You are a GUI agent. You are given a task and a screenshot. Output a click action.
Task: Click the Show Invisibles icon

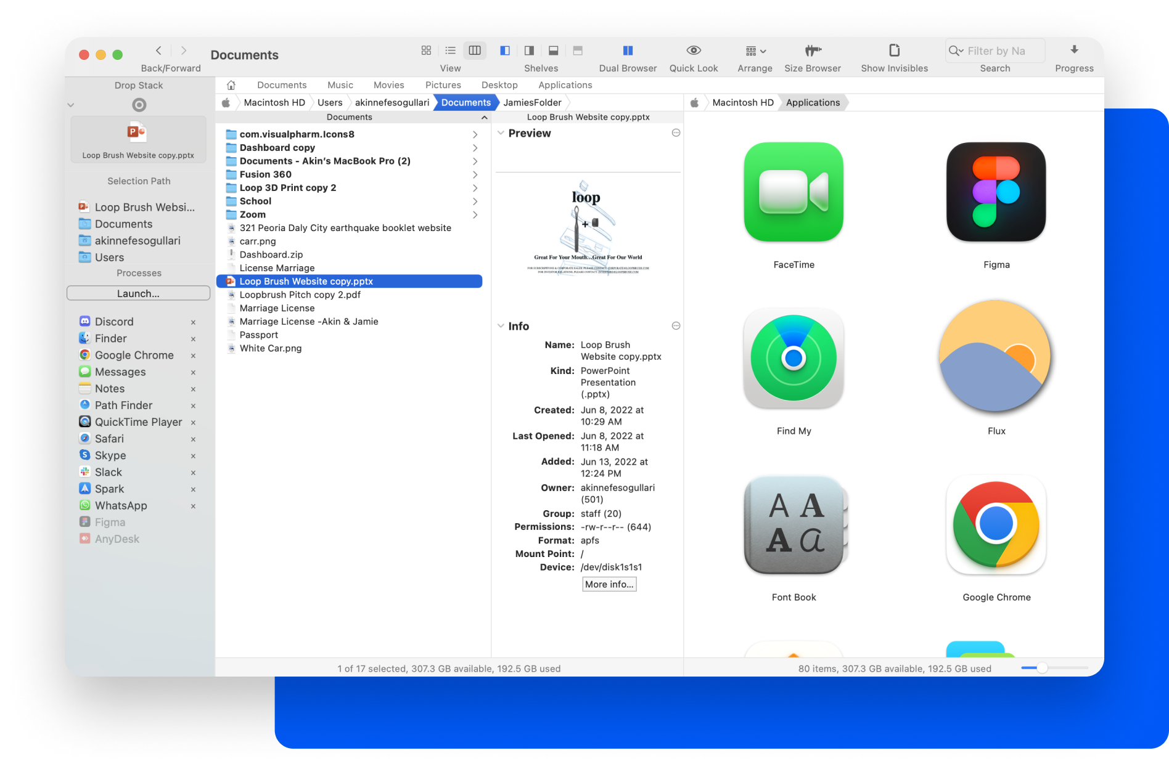click(x=894, y=51)
